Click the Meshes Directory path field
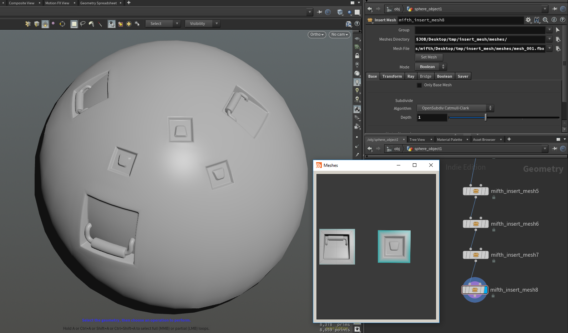568x333 pixels. point(480,39)
